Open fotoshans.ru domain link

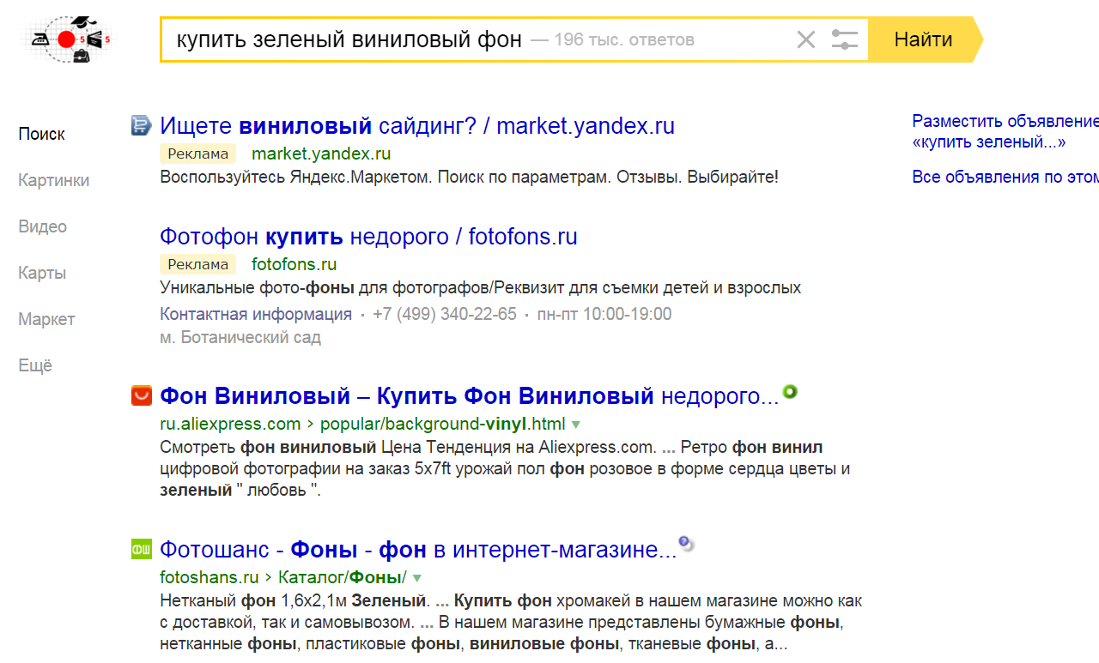[209, 577]
